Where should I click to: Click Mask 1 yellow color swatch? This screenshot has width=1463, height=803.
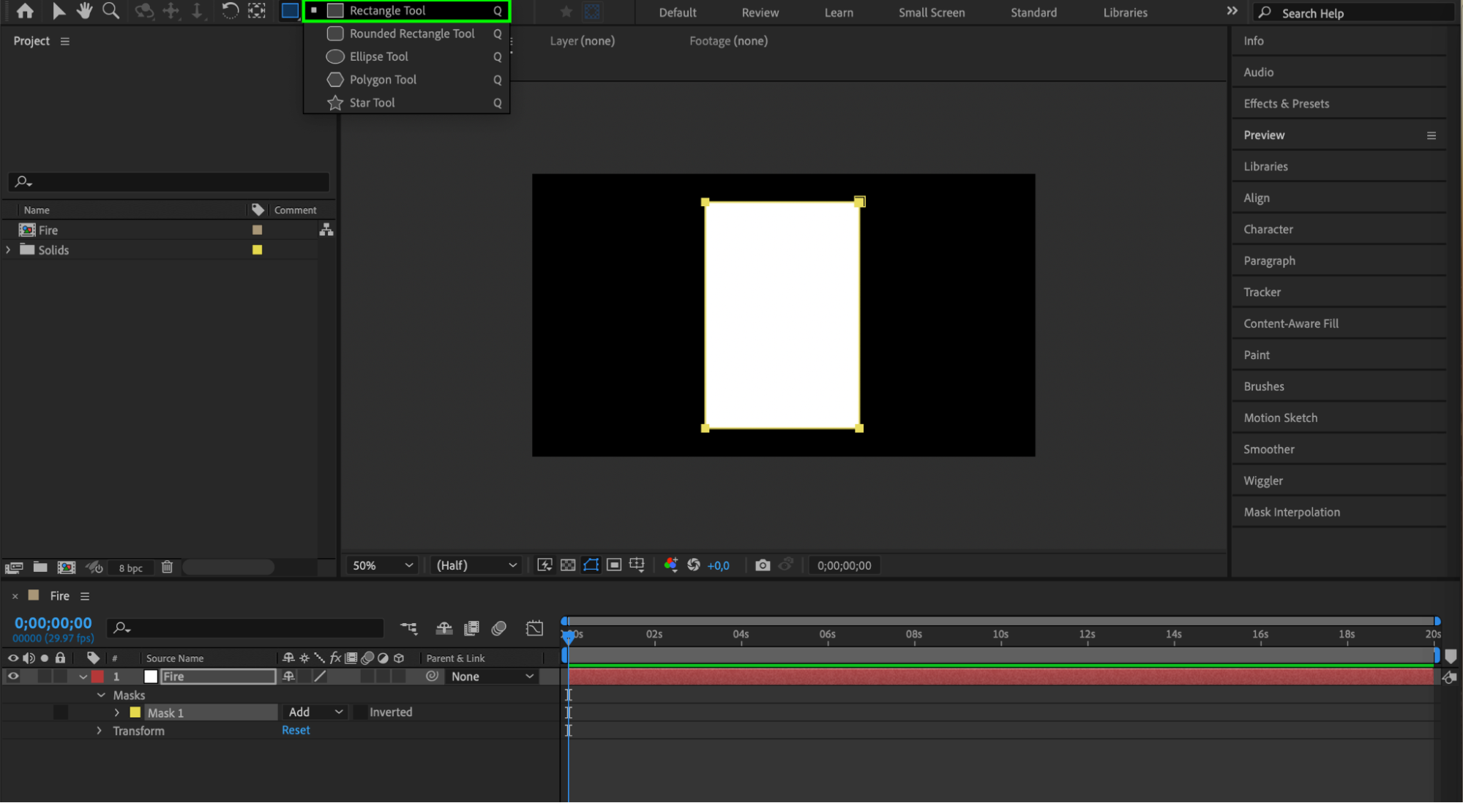point(135,712)
